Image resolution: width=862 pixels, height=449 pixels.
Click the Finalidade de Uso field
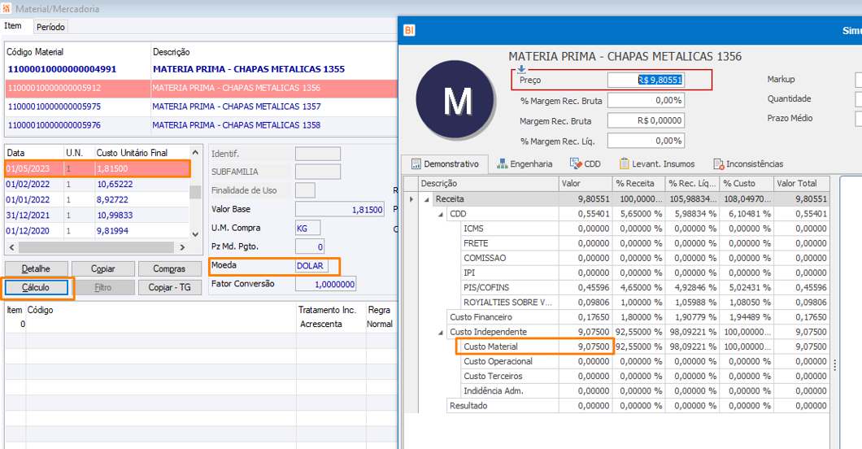[305, 190]
